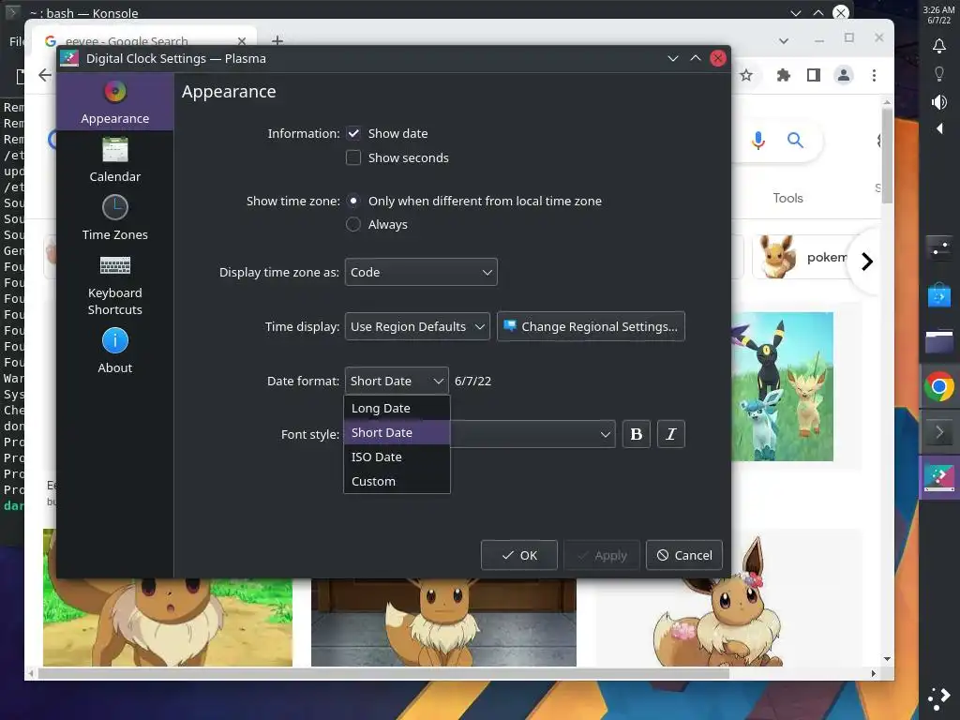Open the Umbreon and Glaceon image thumbnail

[x=783, y=386]
